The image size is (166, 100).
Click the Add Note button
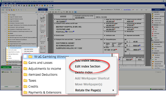[5, 72]
